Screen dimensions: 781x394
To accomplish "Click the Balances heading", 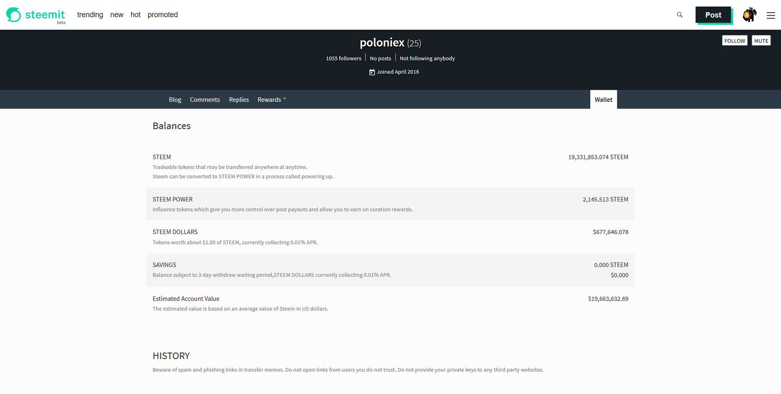I will pyautogui.click(x=172, y=126).
